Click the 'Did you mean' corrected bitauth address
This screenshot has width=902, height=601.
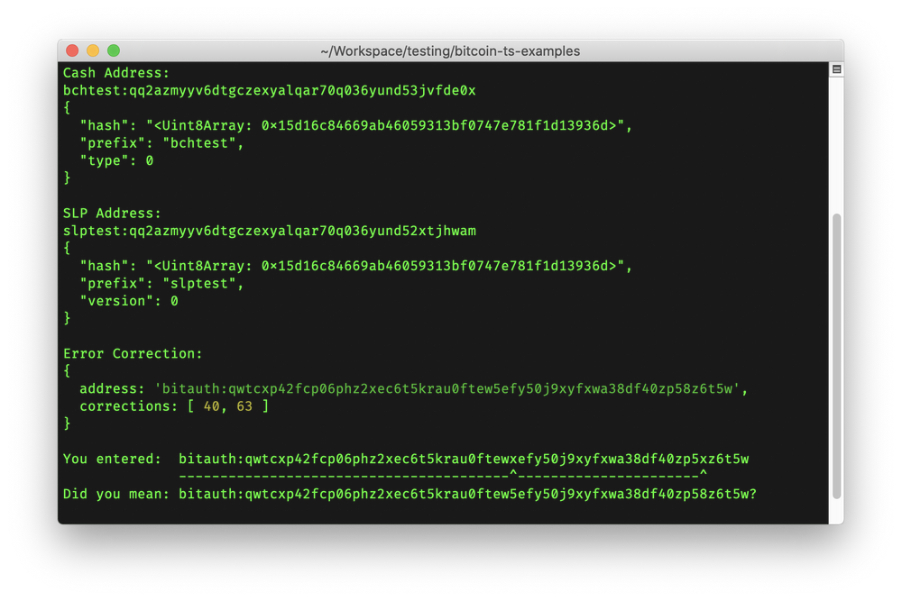point(469,494)
